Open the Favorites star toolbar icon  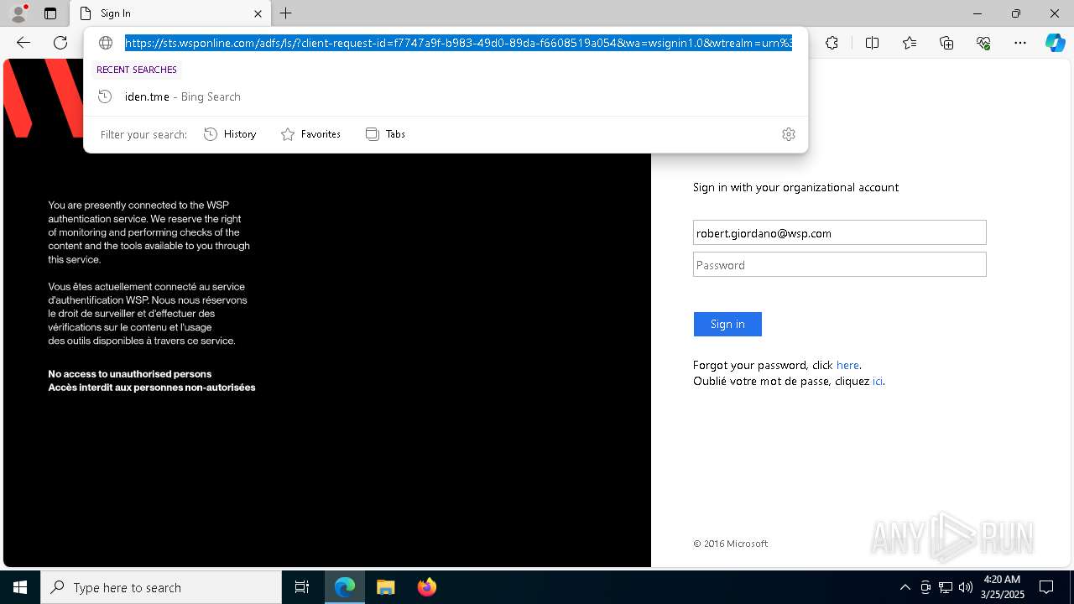coord(910,43)
